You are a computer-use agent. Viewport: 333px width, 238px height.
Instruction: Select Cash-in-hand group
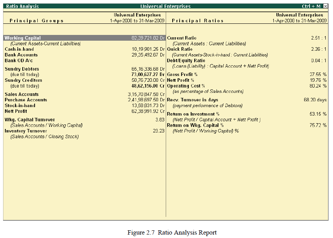point(19,49)
